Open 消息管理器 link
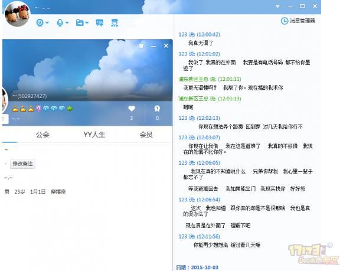 point(302,21)
